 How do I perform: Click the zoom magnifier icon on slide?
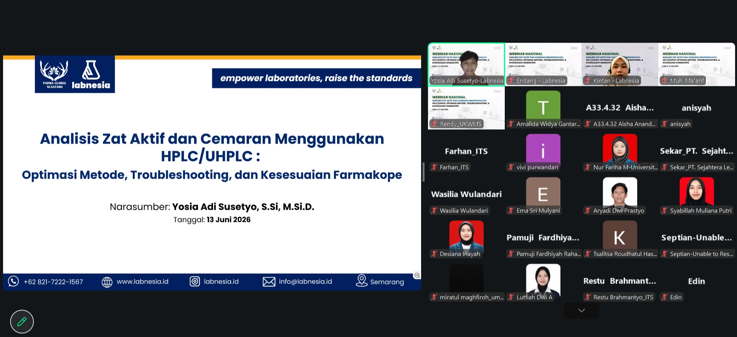coord(417,275)
